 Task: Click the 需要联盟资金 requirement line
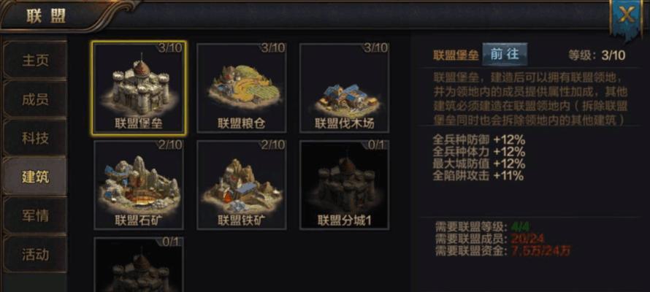tap(503, 250)
